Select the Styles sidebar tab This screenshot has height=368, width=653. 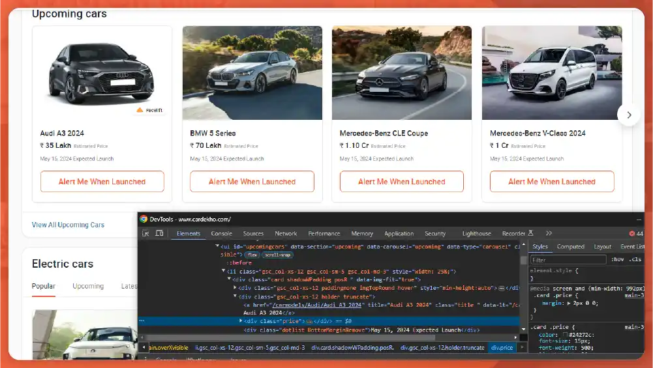pos(540,247)
